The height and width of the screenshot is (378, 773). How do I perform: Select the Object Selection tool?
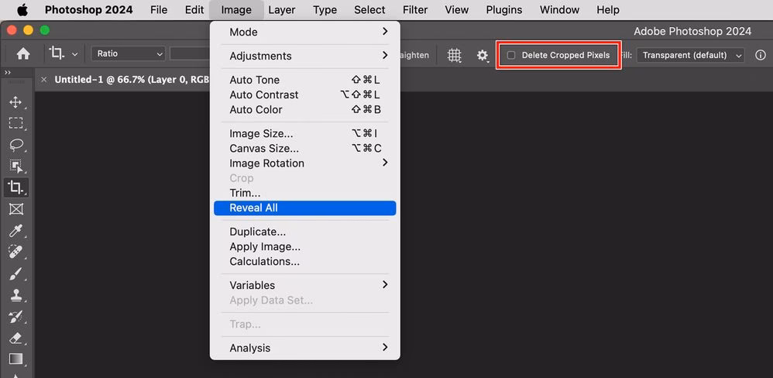(x=15, y=166)
